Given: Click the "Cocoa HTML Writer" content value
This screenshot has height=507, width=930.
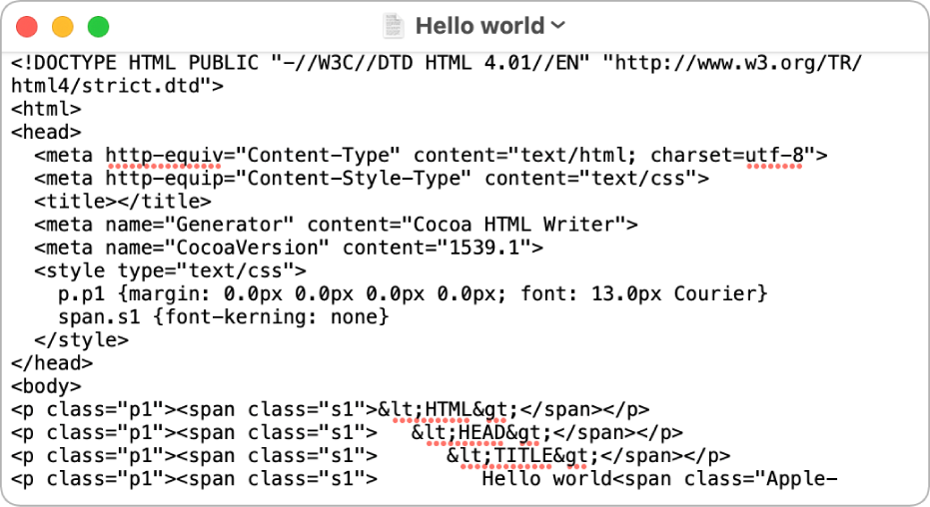Looking at the screenshot, I should pos(513,225).
